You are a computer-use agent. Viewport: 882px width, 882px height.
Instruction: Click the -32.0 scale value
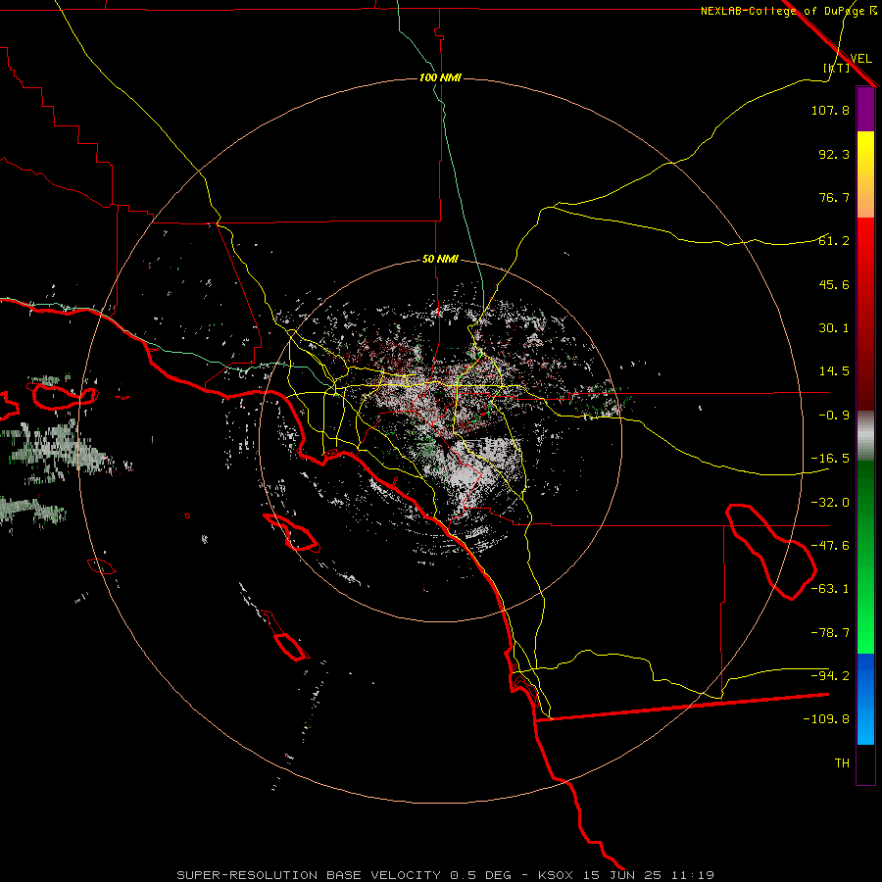point(830,503)
